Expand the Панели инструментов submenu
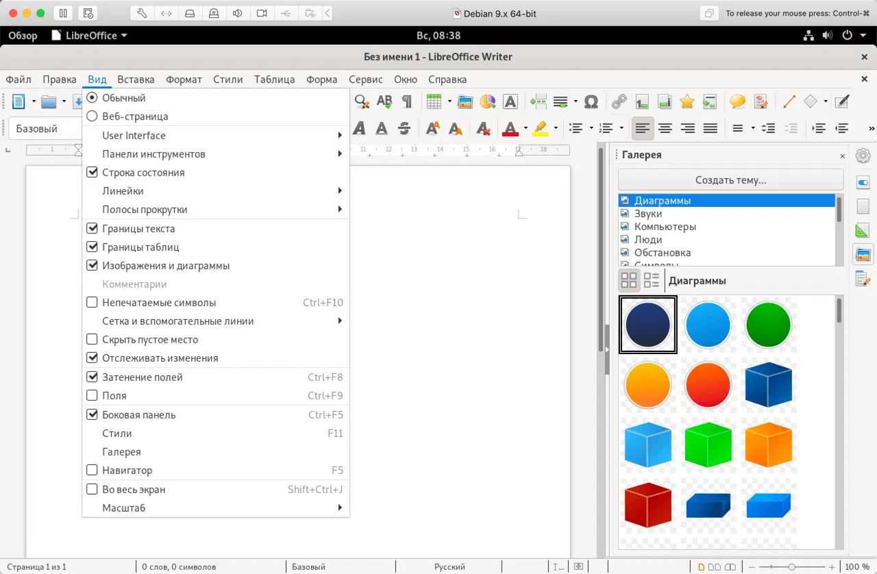This screenshot has height=574, width=877. pos(216,154)
